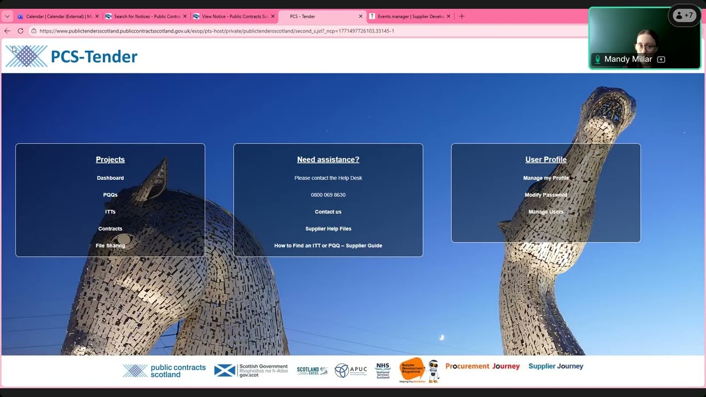The image size is (706, 397).
Task: Click the screen share icon after Mandy Millar
Action: (x=661, y=60)
